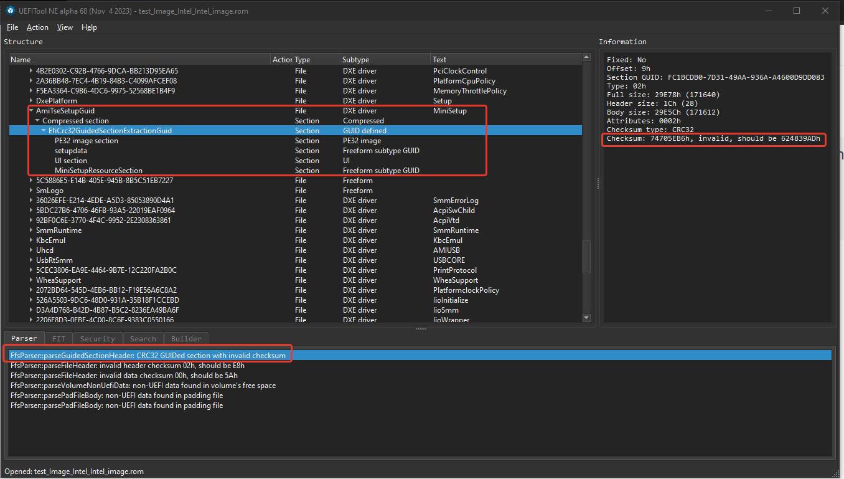Expand the KbcEmul tree node

coord(32,240)
